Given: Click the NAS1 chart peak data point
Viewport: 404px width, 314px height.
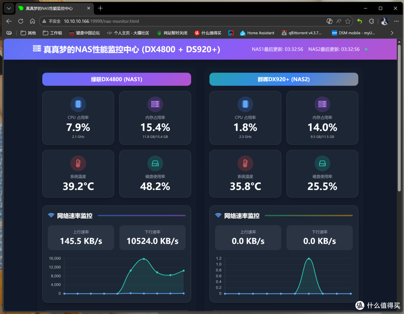Looking at the screenshot, I should tap(144, 259).
